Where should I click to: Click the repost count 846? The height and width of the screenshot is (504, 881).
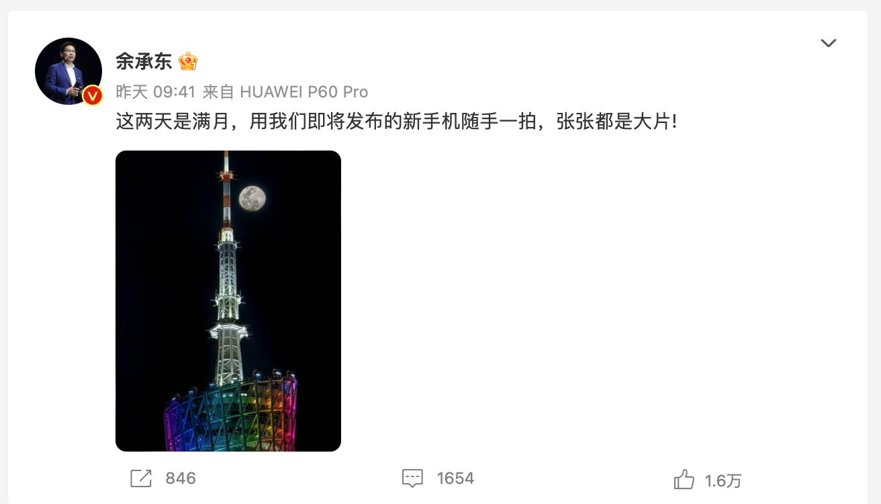pos(181,478)
